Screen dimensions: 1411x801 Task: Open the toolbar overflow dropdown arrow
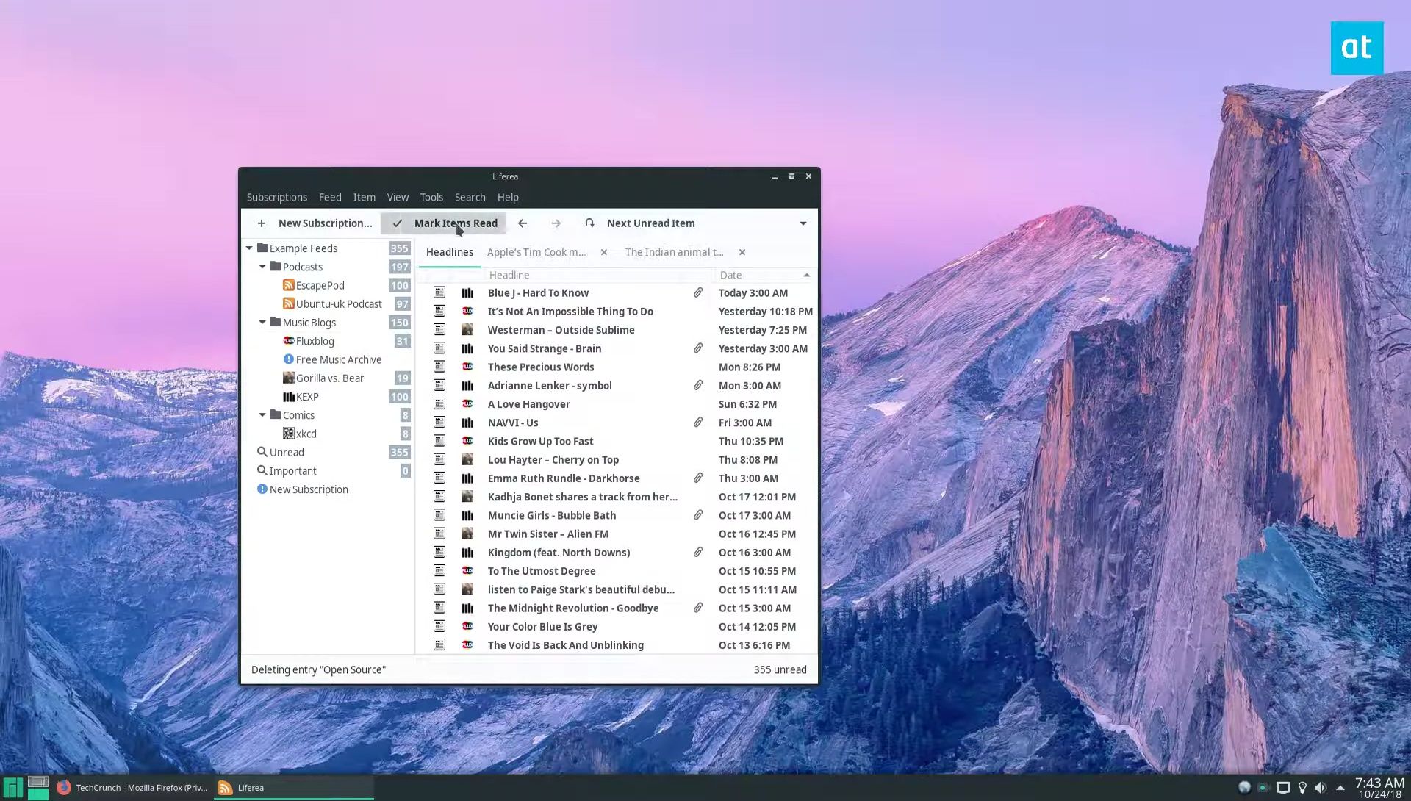(x=803, y=223)
